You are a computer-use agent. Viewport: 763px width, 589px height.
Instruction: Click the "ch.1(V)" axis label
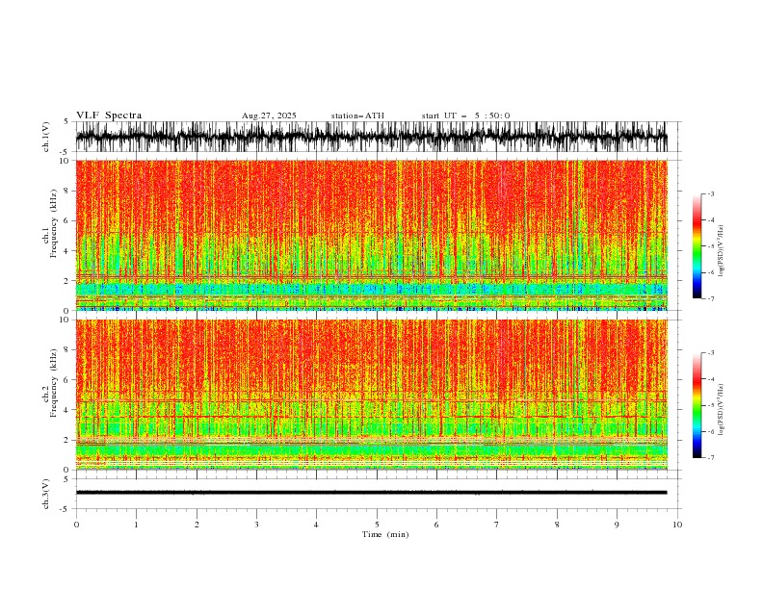point(46,137)
